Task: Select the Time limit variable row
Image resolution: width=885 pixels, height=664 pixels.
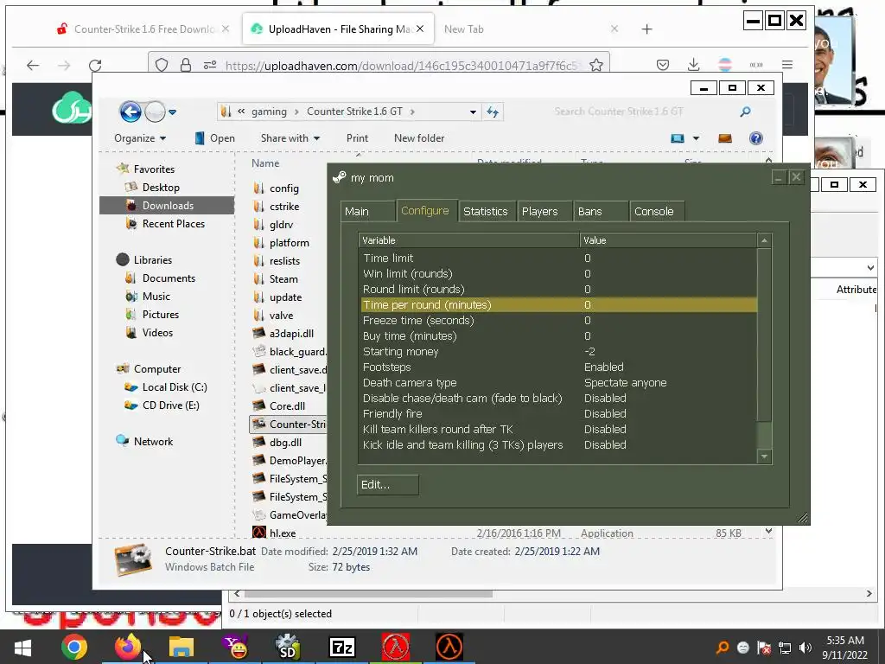Action: coord(557,258)
